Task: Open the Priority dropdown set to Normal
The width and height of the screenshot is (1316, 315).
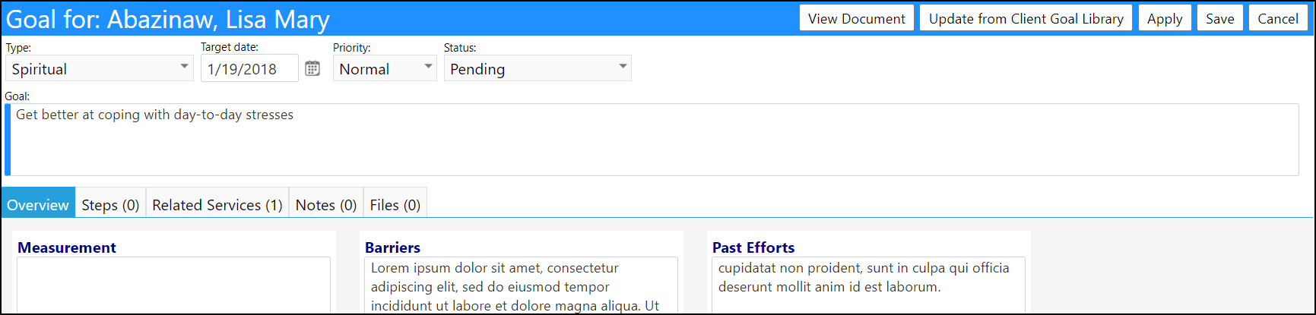Action: click(x=385, y=68)
